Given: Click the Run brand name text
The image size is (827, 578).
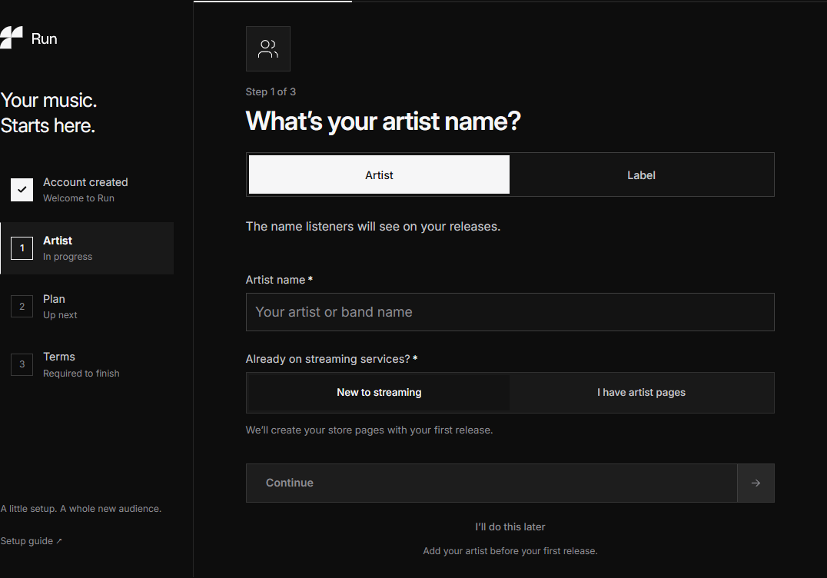Looking at the screenshot, I should (45, 38).
